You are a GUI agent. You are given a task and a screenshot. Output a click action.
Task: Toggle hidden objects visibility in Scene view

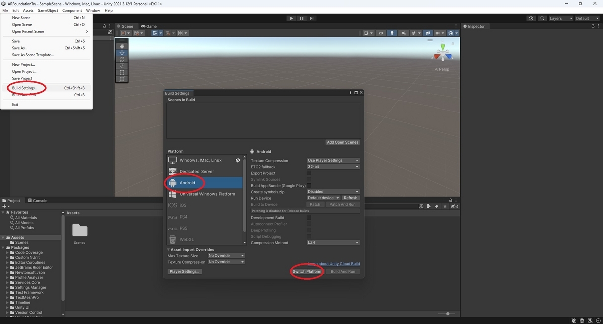click(x=428, y=33)
